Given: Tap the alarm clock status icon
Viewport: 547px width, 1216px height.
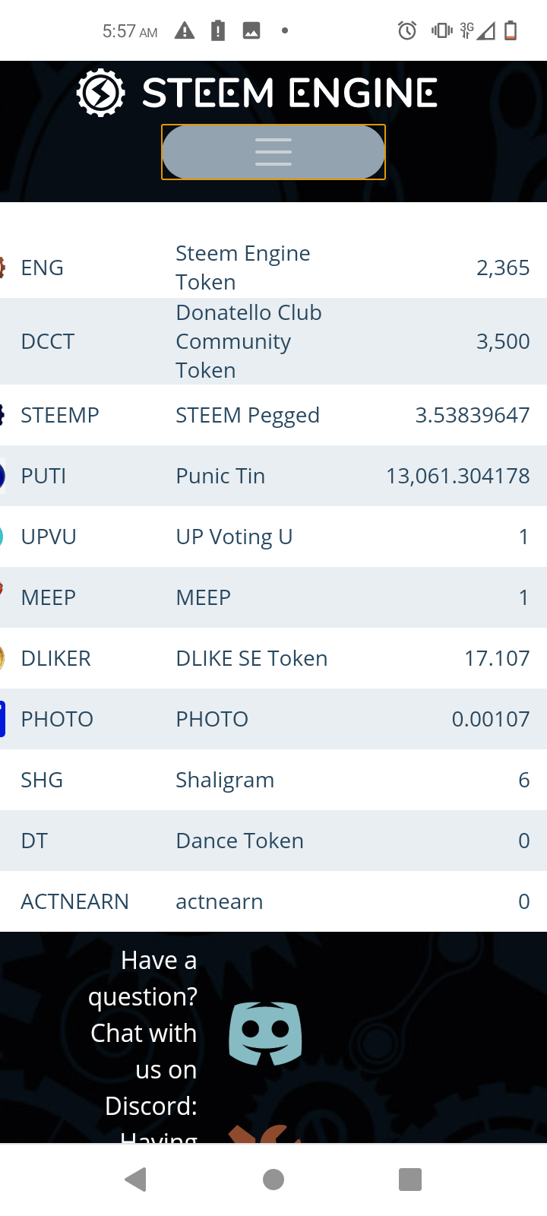Looking at the screenshot, I should click(407, 31).
